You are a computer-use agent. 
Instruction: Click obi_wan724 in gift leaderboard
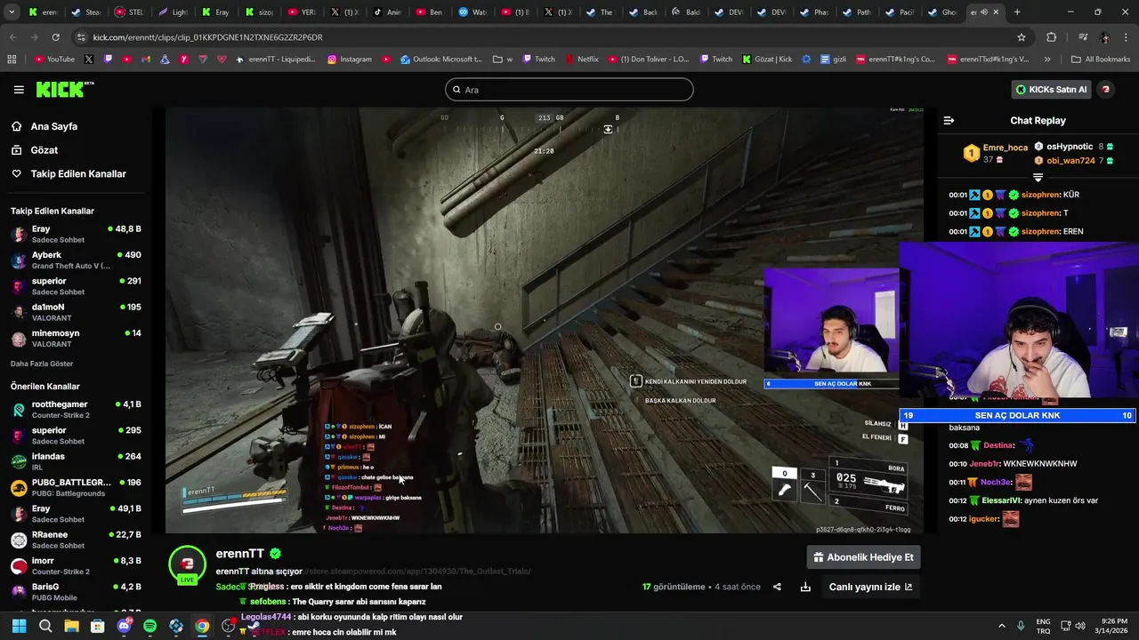(1070, 161)
